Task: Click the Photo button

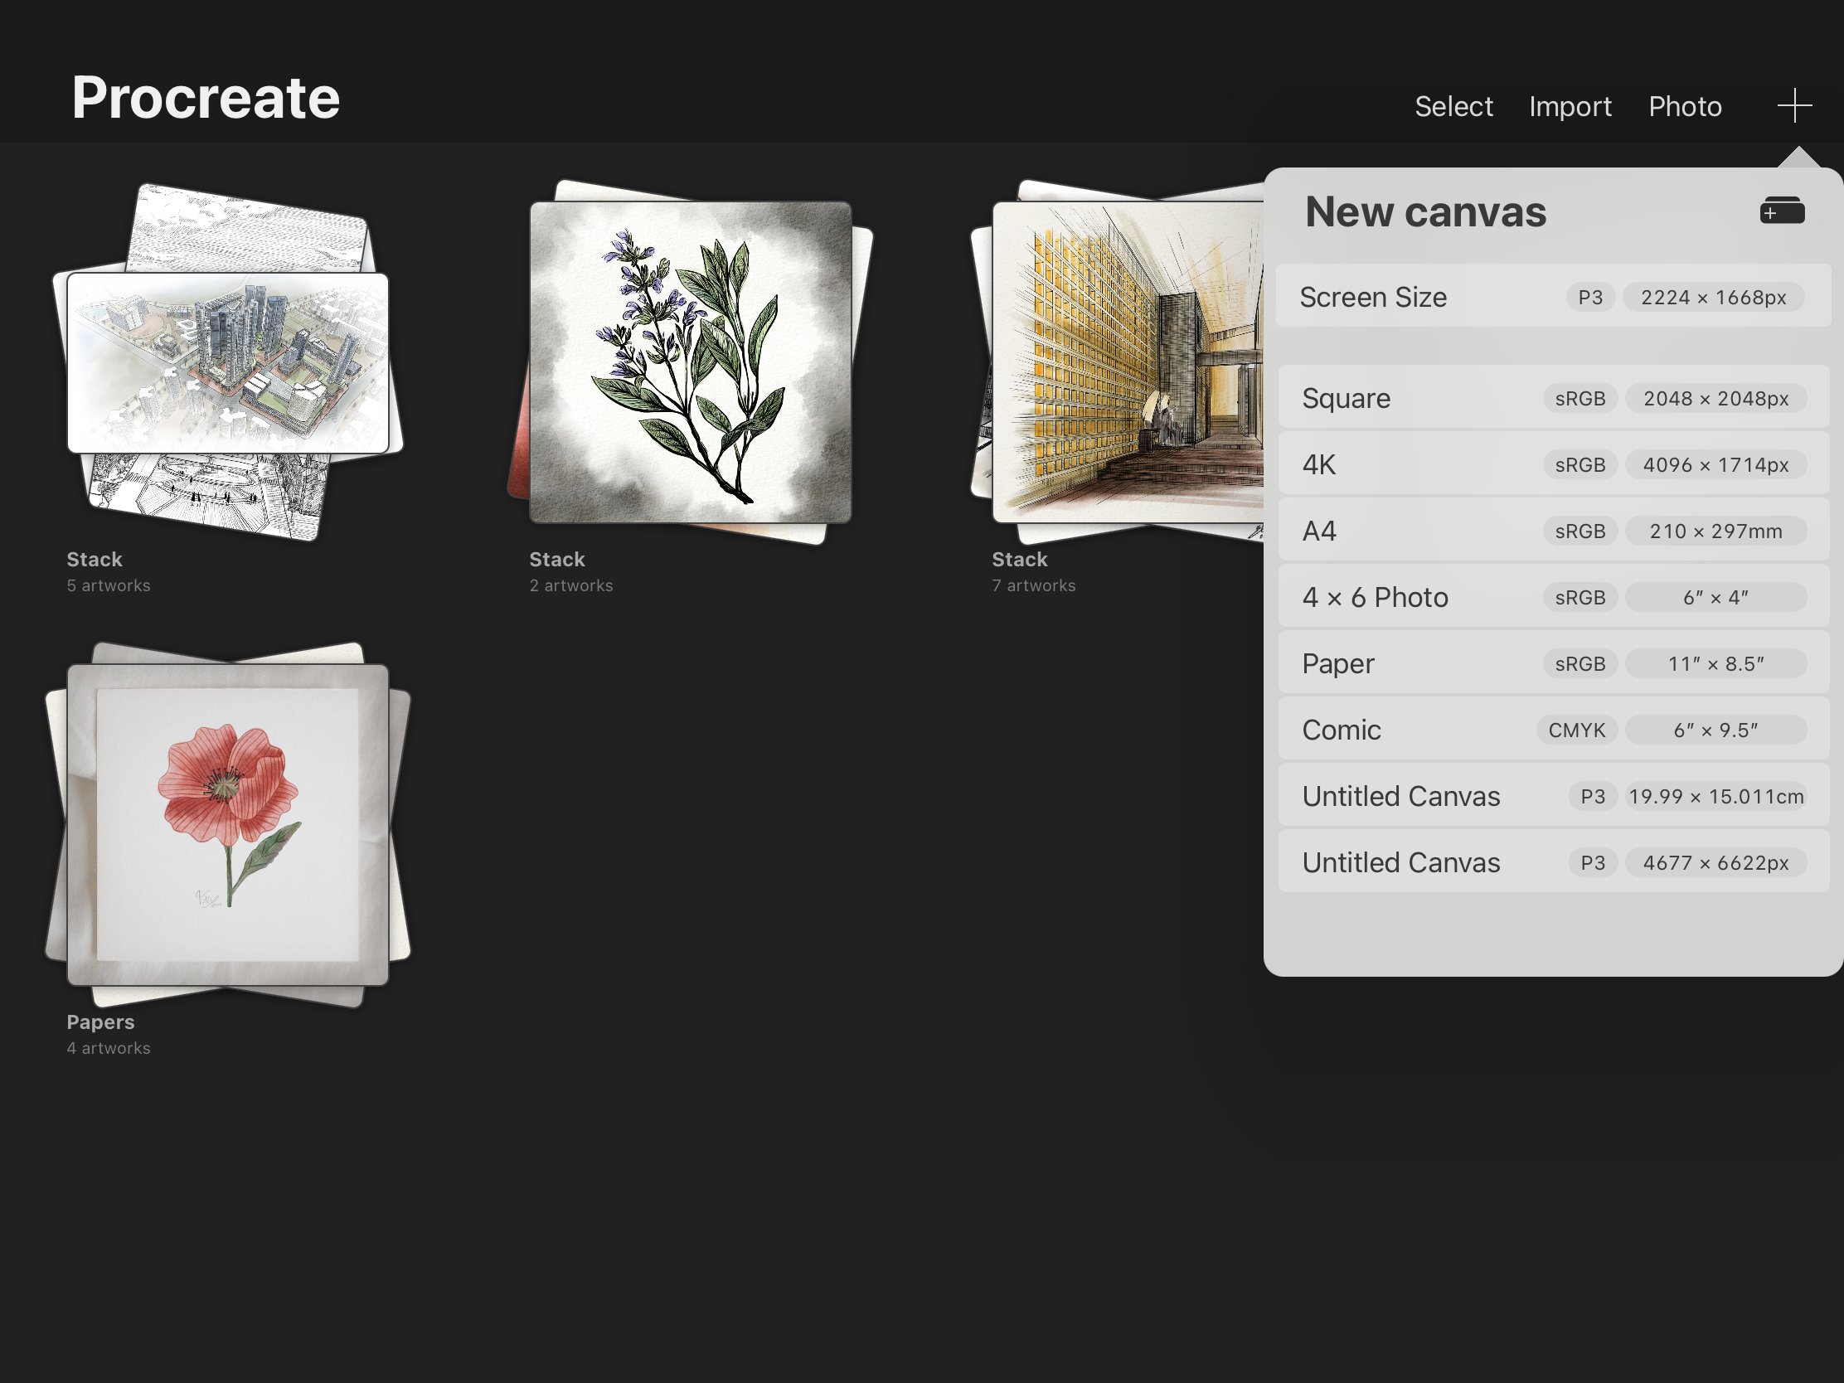Action: click(x=1684, y=103)
